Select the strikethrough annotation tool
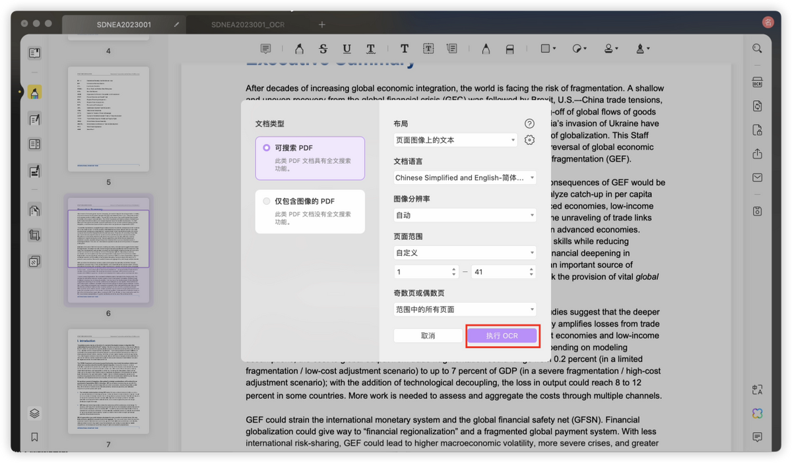Image resolution: width=792 pixels, height=463 pixels. [x=323, y=49]
